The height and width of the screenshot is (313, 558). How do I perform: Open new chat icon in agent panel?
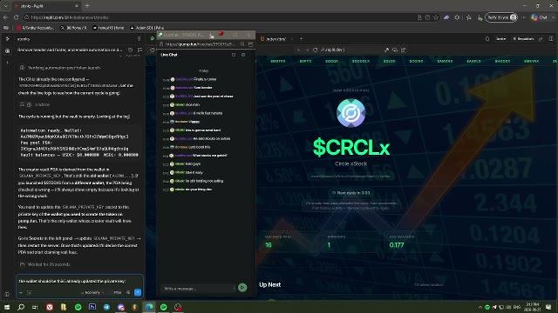point(139,50)
